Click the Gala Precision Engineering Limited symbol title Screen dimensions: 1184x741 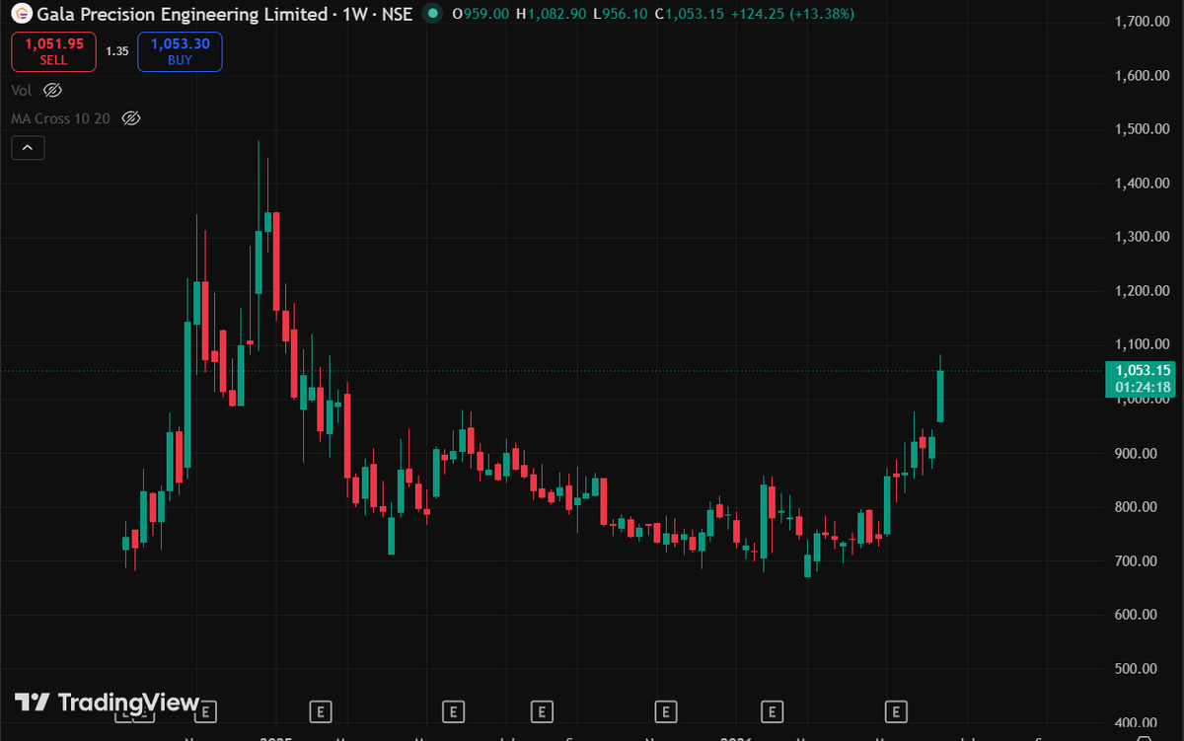point(182,15)
